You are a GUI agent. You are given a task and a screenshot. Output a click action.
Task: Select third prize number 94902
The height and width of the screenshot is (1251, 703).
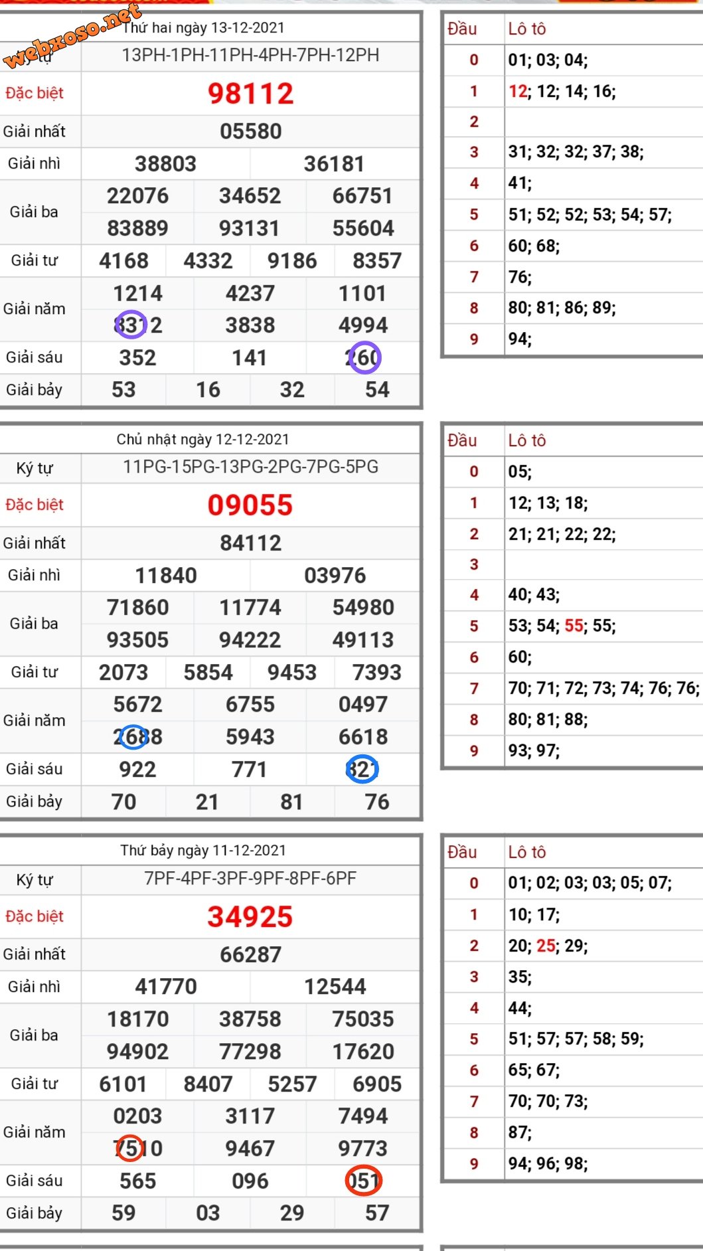click(138, 1052)
